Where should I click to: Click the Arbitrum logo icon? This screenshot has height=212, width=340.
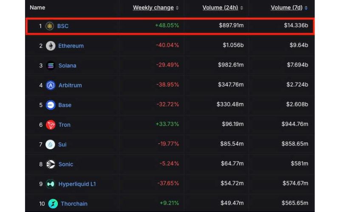[x=51, y=85]
